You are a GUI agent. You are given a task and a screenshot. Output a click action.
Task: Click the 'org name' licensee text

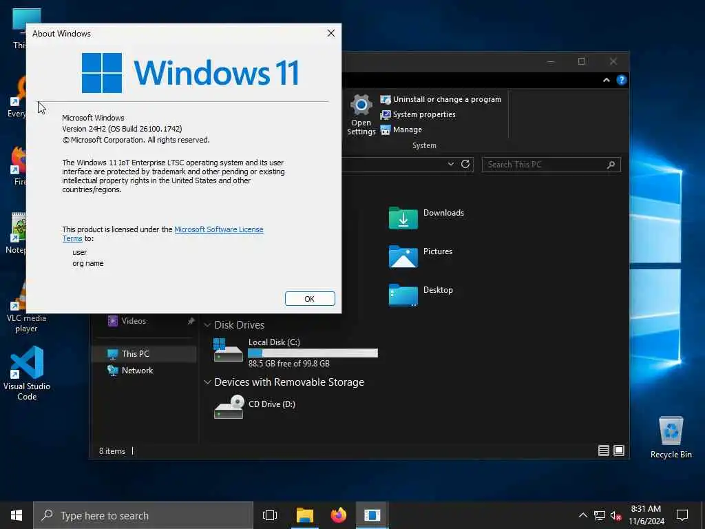click(x=87, y=264)
